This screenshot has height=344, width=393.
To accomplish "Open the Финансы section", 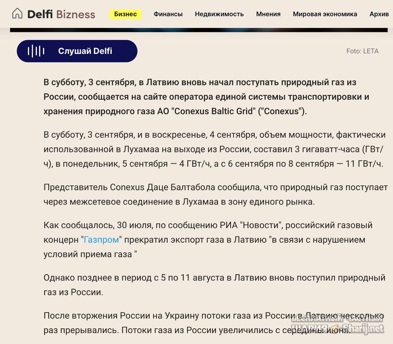I will 168,14.
